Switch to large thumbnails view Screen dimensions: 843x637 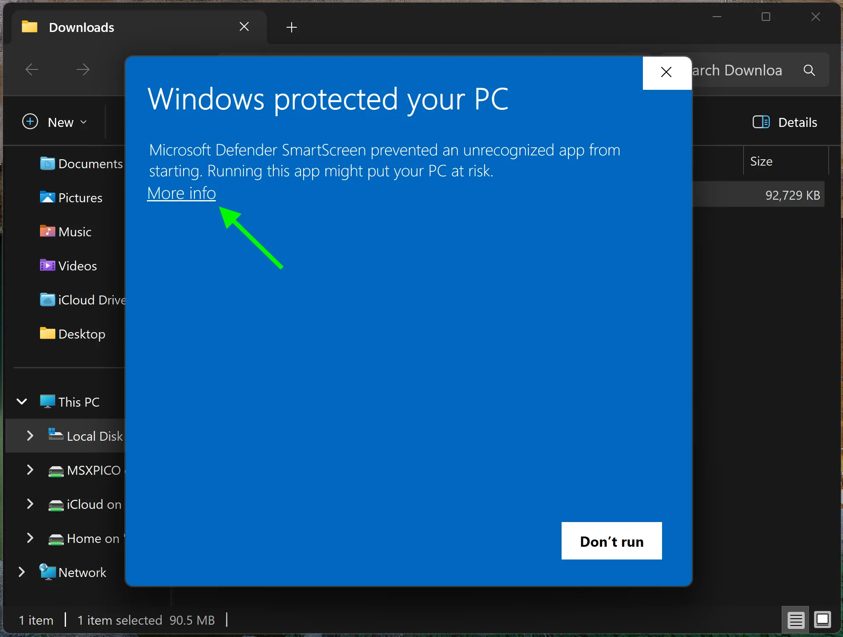(823, 620)
